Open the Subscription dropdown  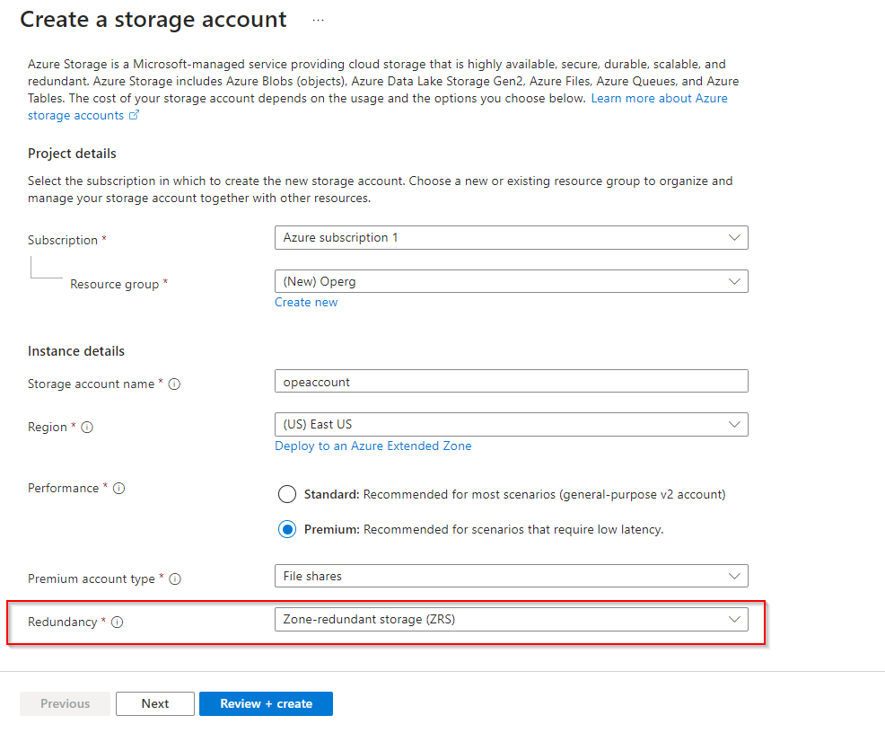511,238
